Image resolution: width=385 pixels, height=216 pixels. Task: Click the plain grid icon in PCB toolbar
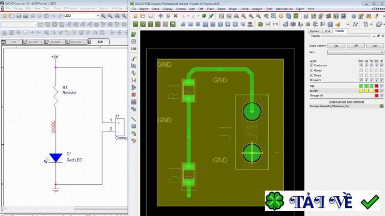[x=306, y=16]
